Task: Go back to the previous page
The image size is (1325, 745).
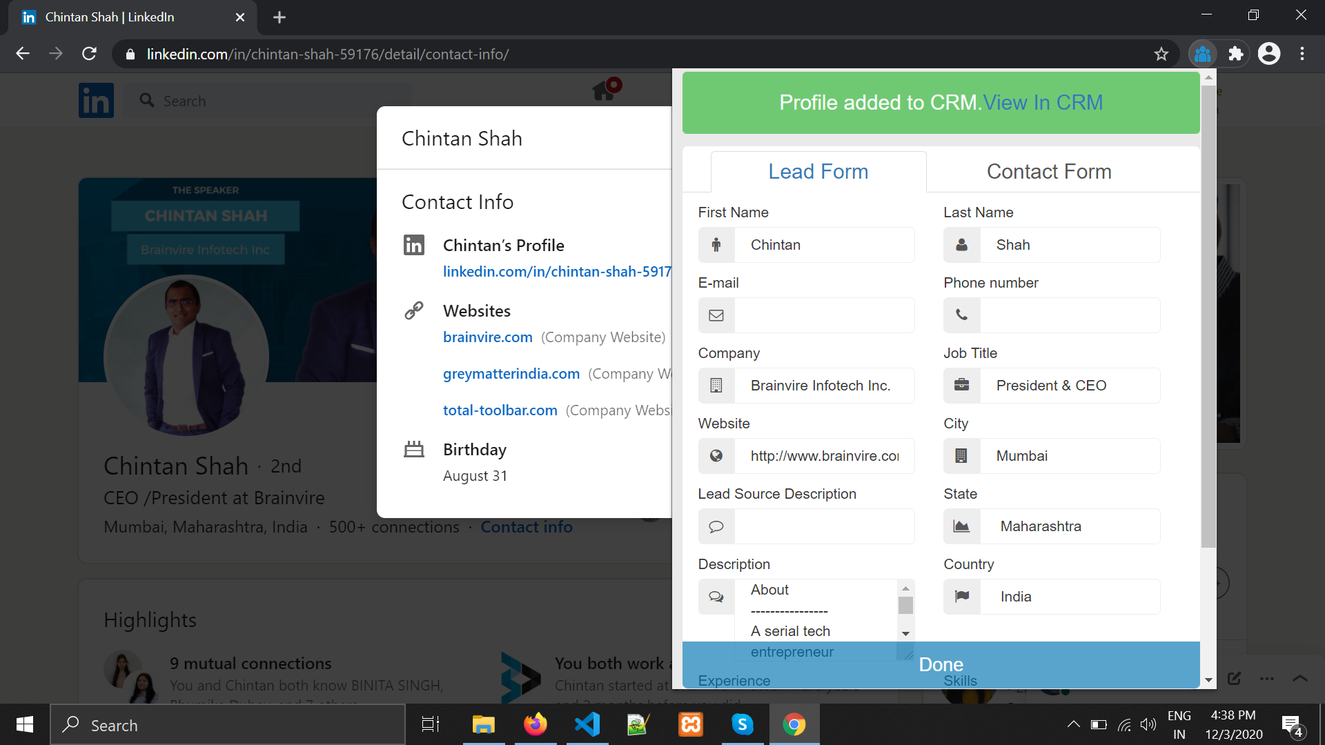Action: (23, 54)
